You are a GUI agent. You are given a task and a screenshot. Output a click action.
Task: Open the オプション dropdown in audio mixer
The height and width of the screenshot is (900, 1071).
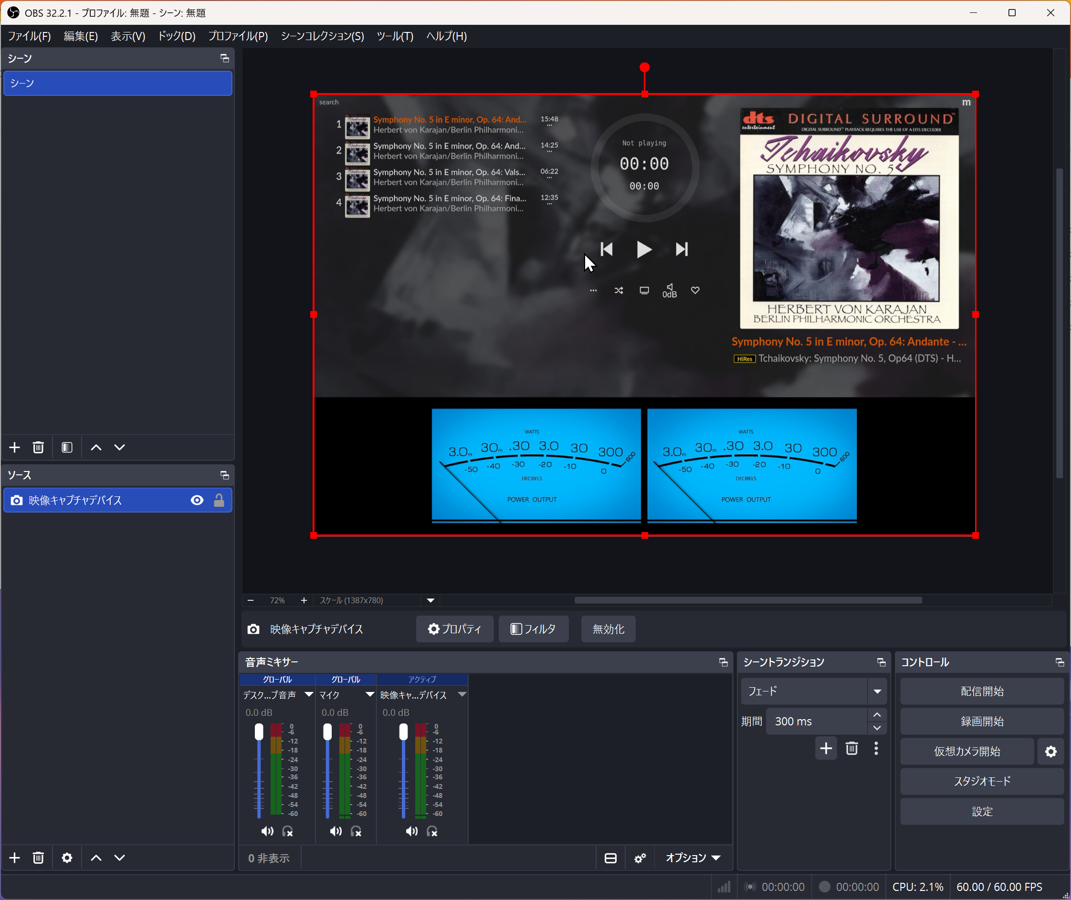[x=693, y=858]
